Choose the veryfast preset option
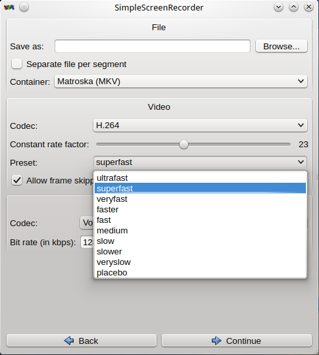Viewport: 319px width, 355px height. point(200,199)
